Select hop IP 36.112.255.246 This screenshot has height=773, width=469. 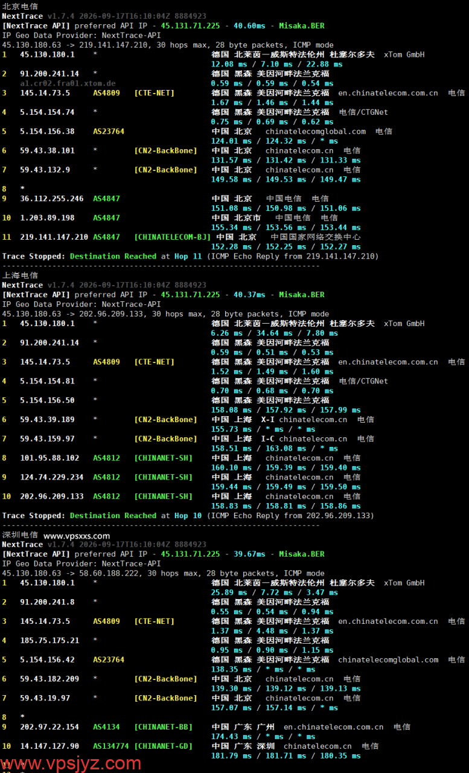coord(52,199)
